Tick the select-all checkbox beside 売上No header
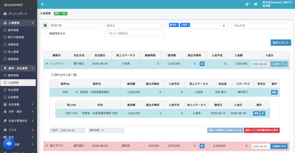 click(60, 105)
